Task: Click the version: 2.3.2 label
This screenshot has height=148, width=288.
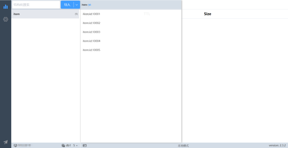Action: click(x=277, y=145)
